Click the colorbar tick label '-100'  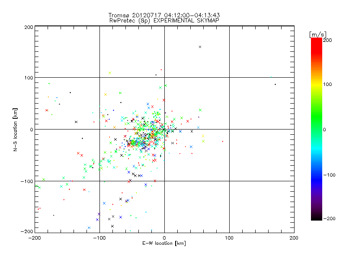coord(329,175)
